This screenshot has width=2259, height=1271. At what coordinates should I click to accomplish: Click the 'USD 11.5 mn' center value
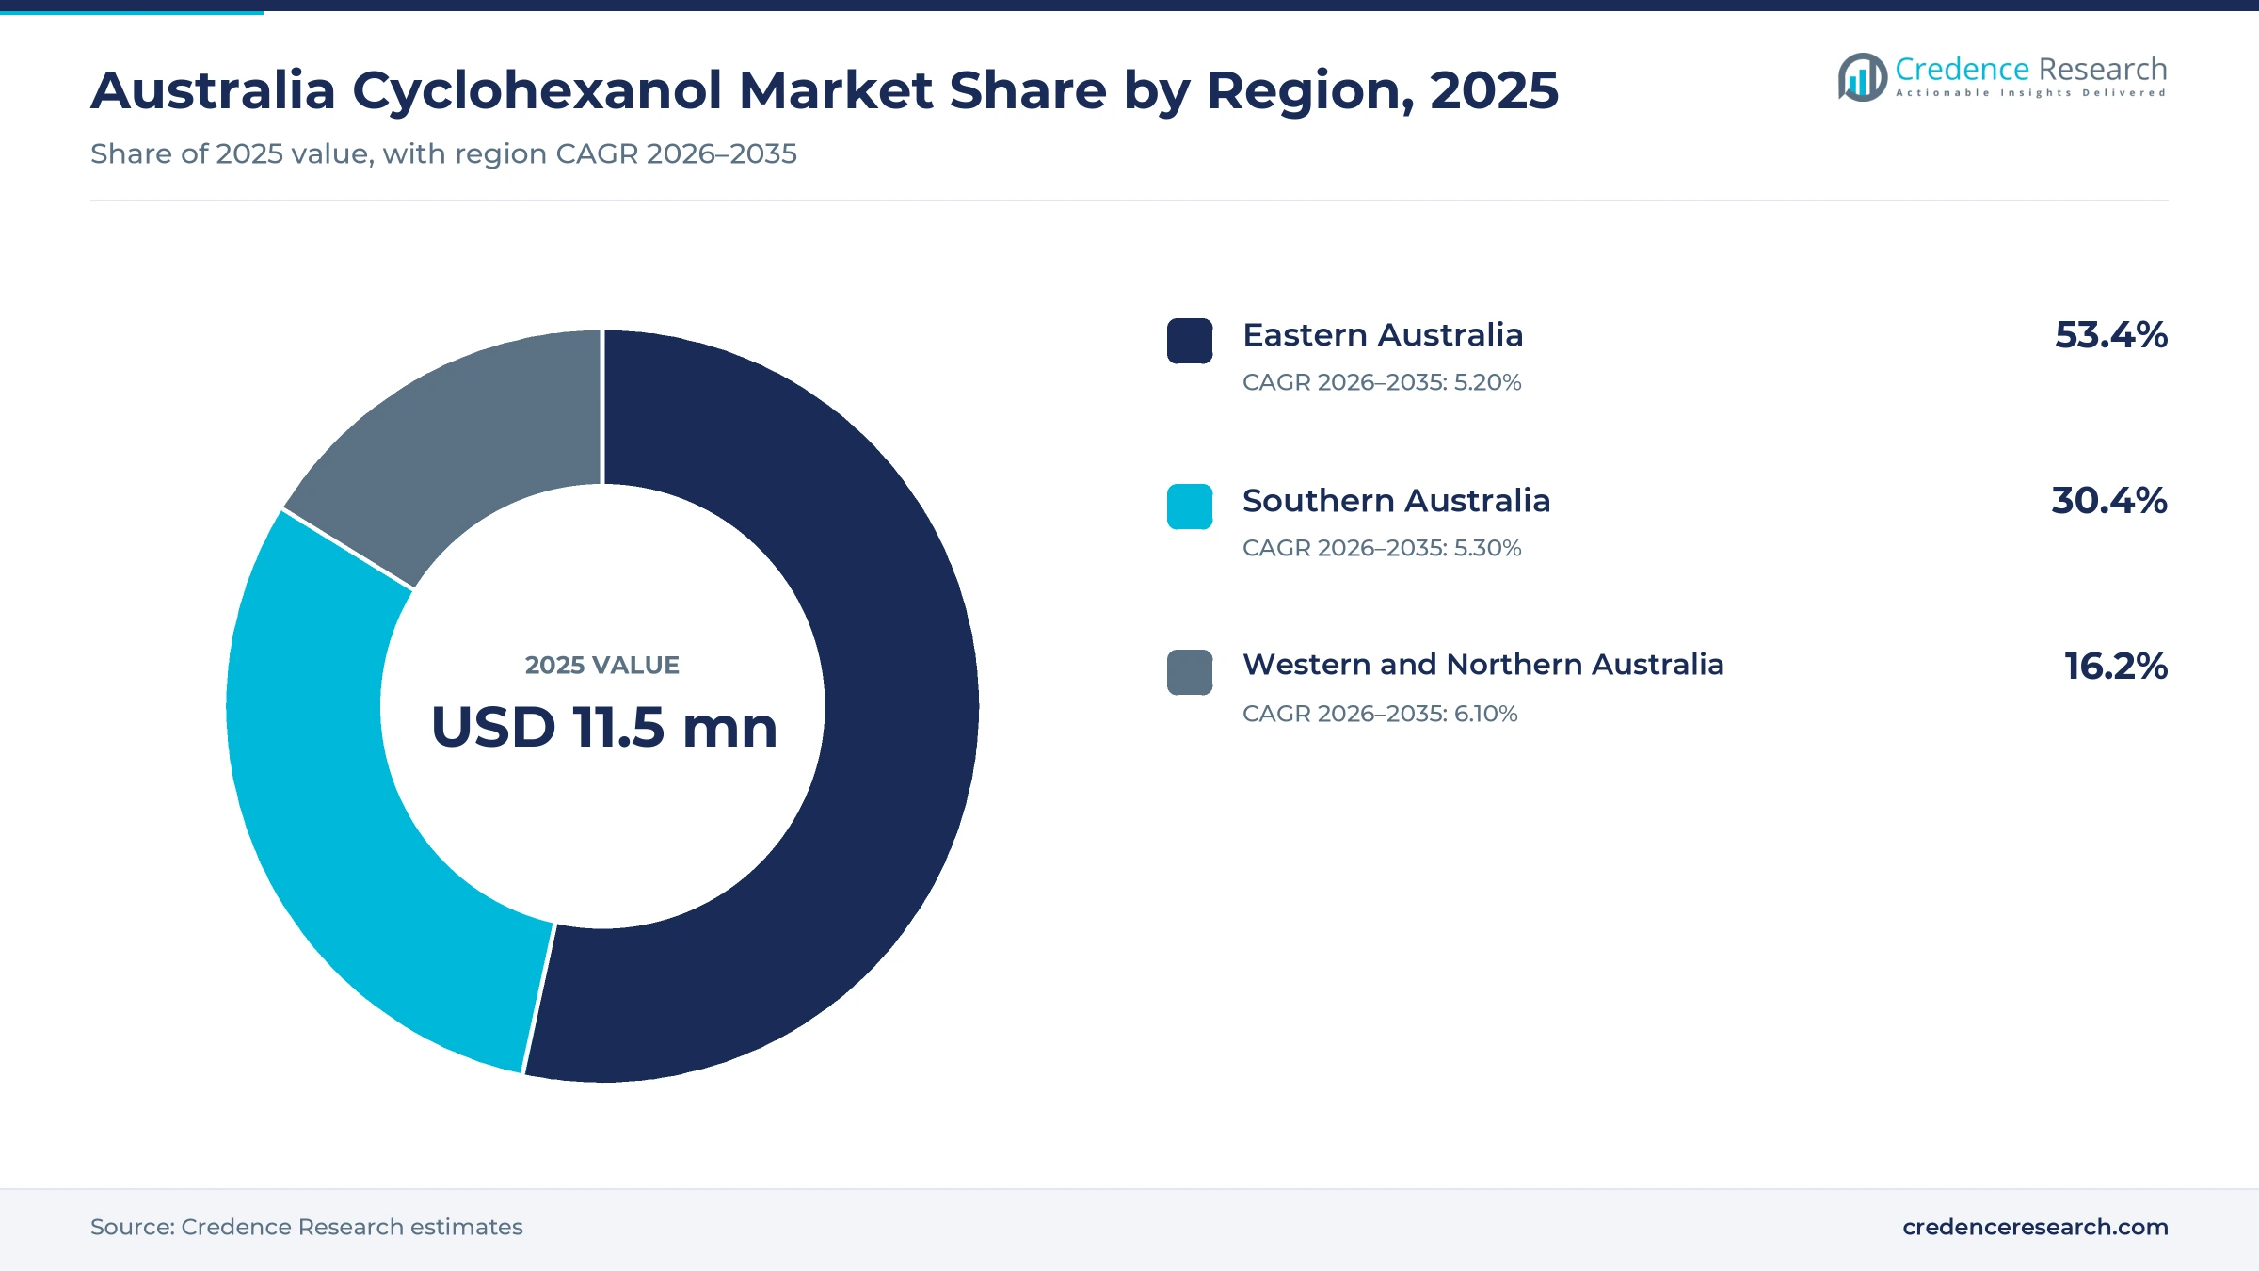click(x=603, y=728)
